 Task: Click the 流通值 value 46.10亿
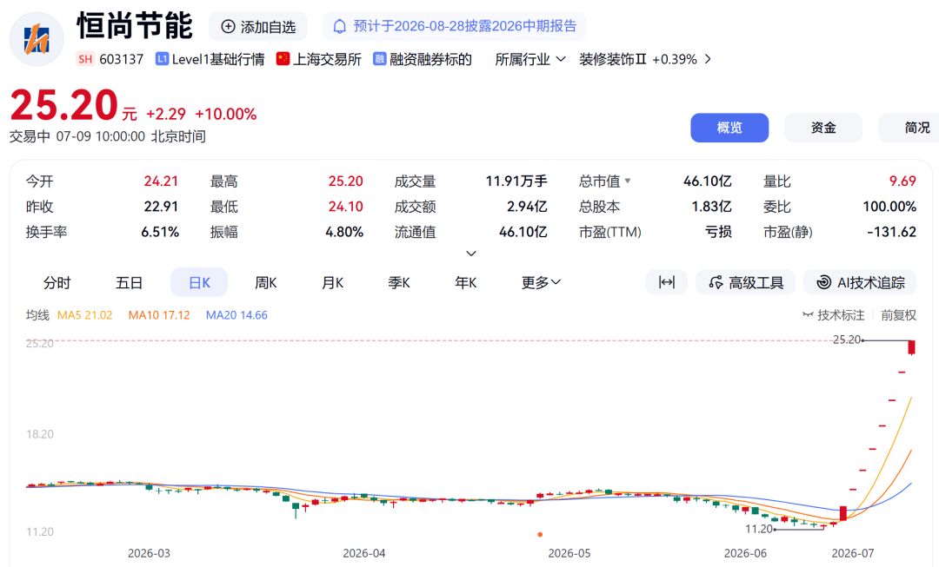point(523,232)
